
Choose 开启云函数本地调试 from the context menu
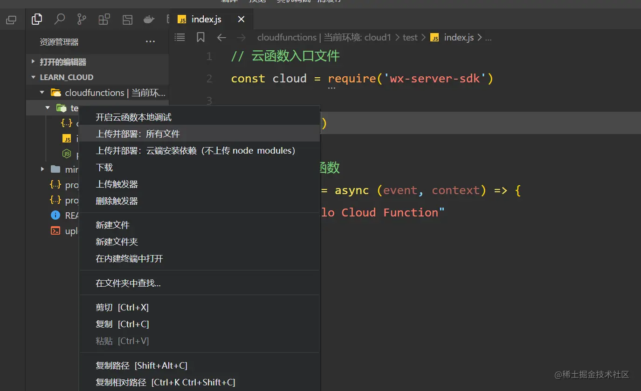pyautogui.click(x=200, y=117)
